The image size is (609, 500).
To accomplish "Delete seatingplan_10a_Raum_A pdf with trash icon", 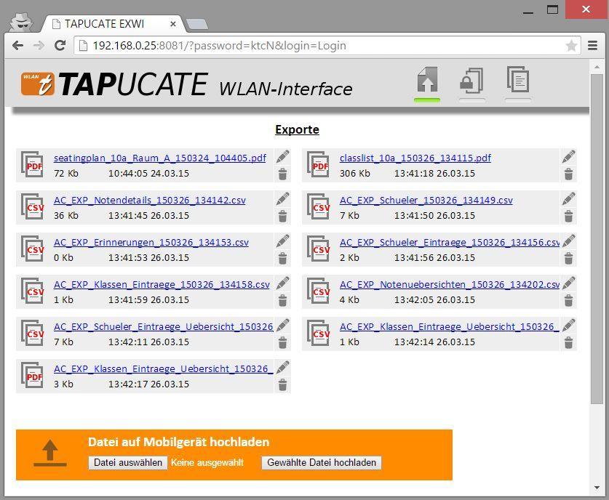I will [282, 174].
